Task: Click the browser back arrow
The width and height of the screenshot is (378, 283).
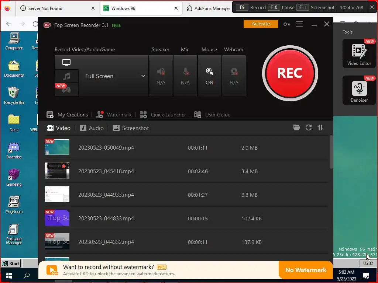Action: tap(9, 24)
